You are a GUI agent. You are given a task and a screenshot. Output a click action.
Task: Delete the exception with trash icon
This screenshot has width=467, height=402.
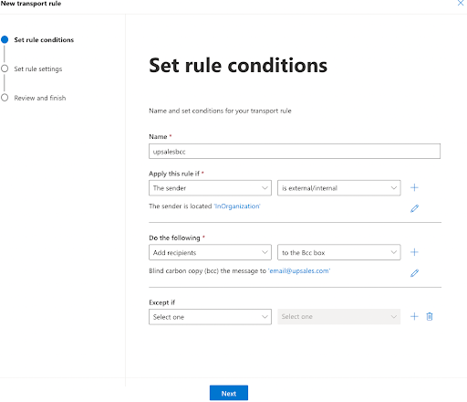(430, 316)
